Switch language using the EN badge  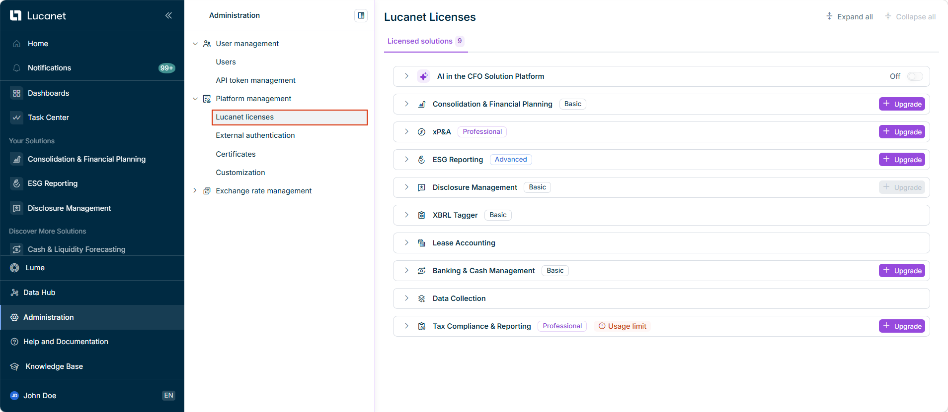[169, 396]
